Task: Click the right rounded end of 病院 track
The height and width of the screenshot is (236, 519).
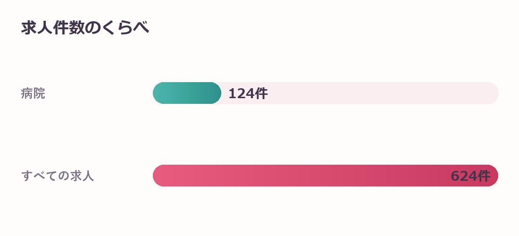Action: [x=493, y=93]
